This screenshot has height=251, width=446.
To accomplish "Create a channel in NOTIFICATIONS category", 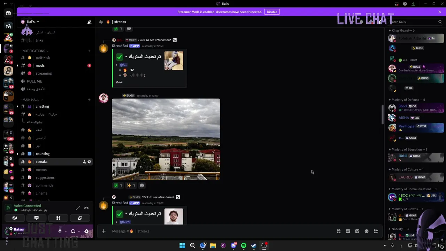I will click(89, 51).
